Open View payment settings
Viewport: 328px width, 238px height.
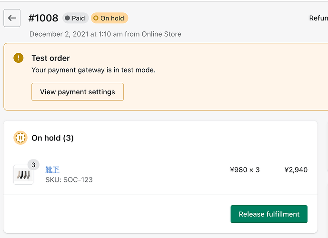[78, 92]
